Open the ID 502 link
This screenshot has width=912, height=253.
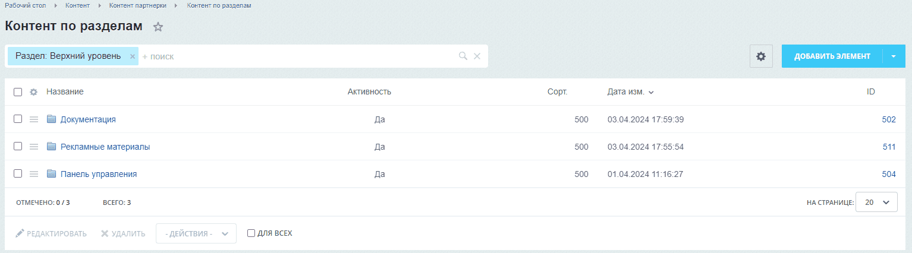889,119
